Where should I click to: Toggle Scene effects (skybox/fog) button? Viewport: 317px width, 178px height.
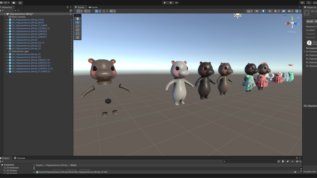[276, 11]
